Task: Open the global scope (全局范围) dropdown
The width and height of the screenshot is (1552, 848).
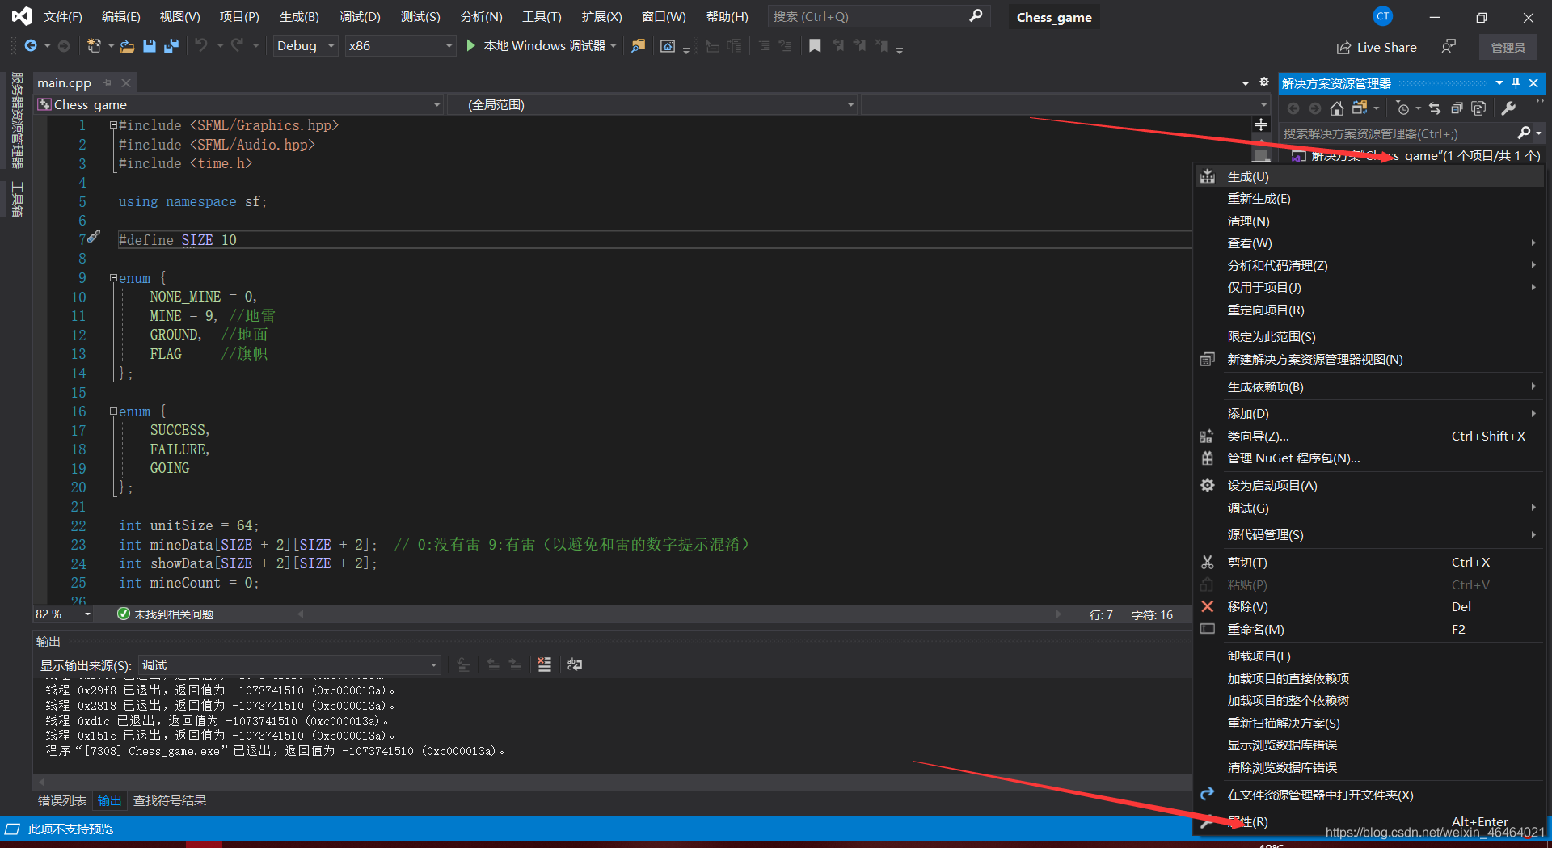Action: point(652,105)
